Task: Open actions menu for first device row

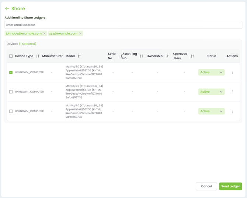Action: tap(232, 73)
